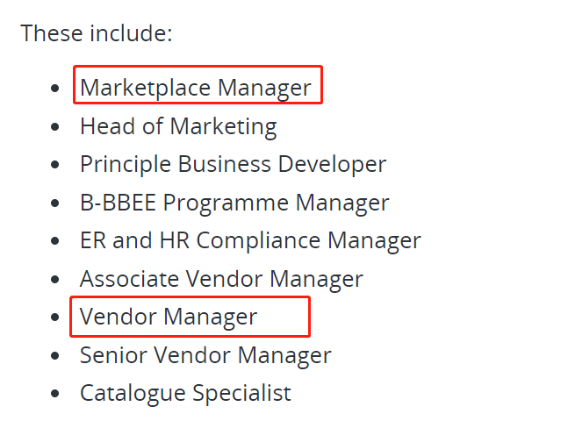Click the Catalogue Specialist list item
568x421 pixels.
point(185,393)
